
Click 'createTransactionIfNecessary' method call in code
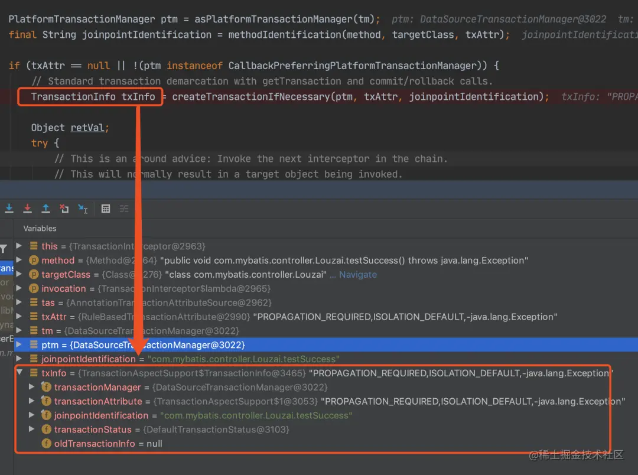click(x=250, y=97)
